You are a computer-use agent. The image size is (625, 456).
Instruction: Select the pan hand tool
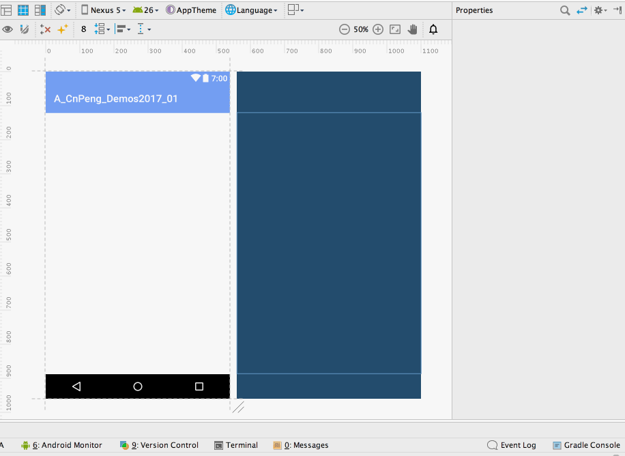click(x=413, y=29)
